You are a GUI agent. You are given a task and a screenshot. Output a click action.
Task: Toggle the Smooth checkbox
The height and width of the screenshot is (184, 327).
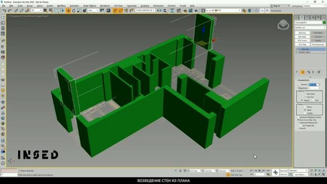(x=298, y=128)
